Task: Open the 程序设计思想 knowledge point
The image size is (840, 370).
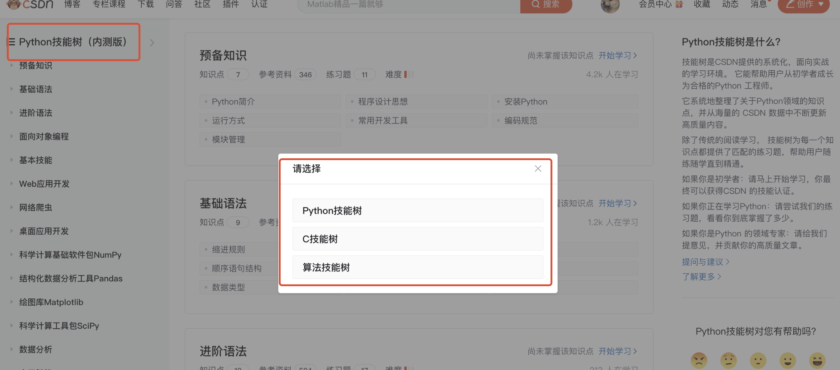Action: tap(416, 102)
